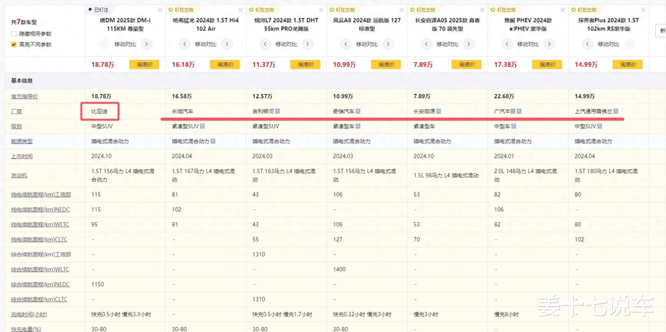Open 纯电续航里程(km)WLTC link

point(40,225)
